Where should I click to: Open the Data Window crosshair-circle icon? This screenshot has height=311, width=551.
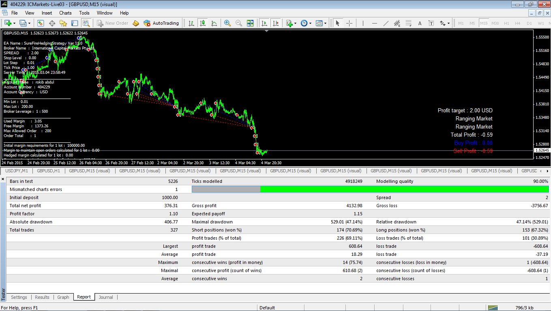52,23
